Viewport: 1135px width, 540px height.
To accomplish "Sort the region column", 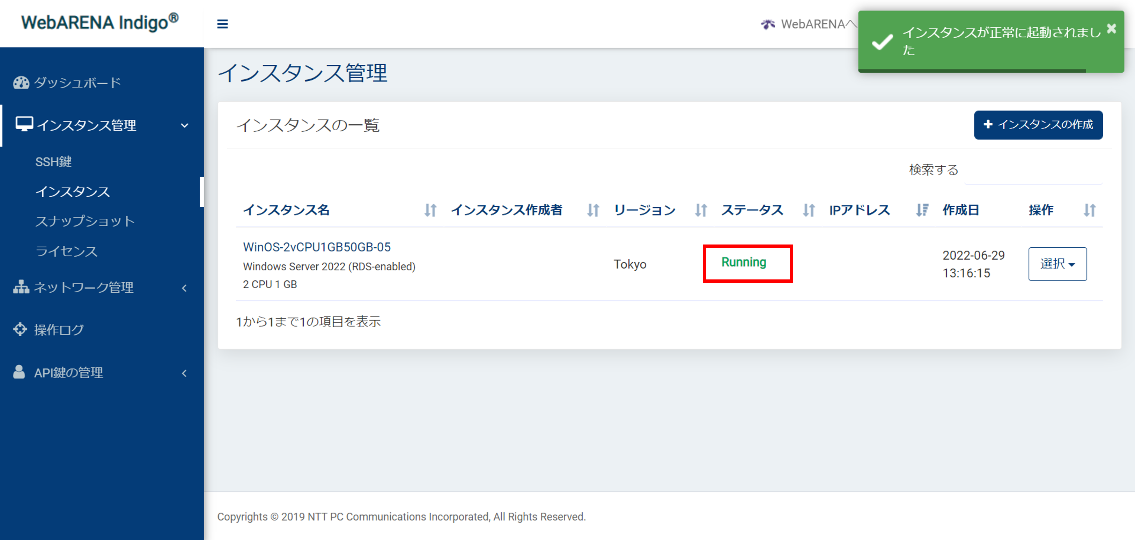I will point(701,210).
